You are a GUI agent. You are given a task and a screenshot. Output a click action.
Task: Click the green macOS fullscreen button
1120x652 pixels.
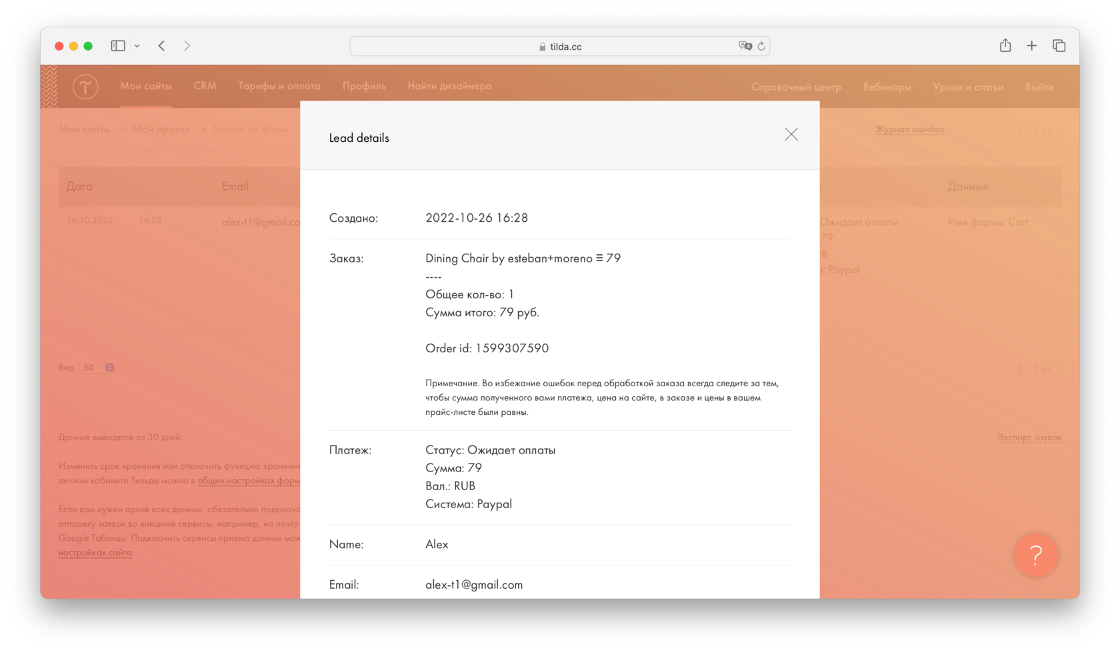click(x=88, y=46)
